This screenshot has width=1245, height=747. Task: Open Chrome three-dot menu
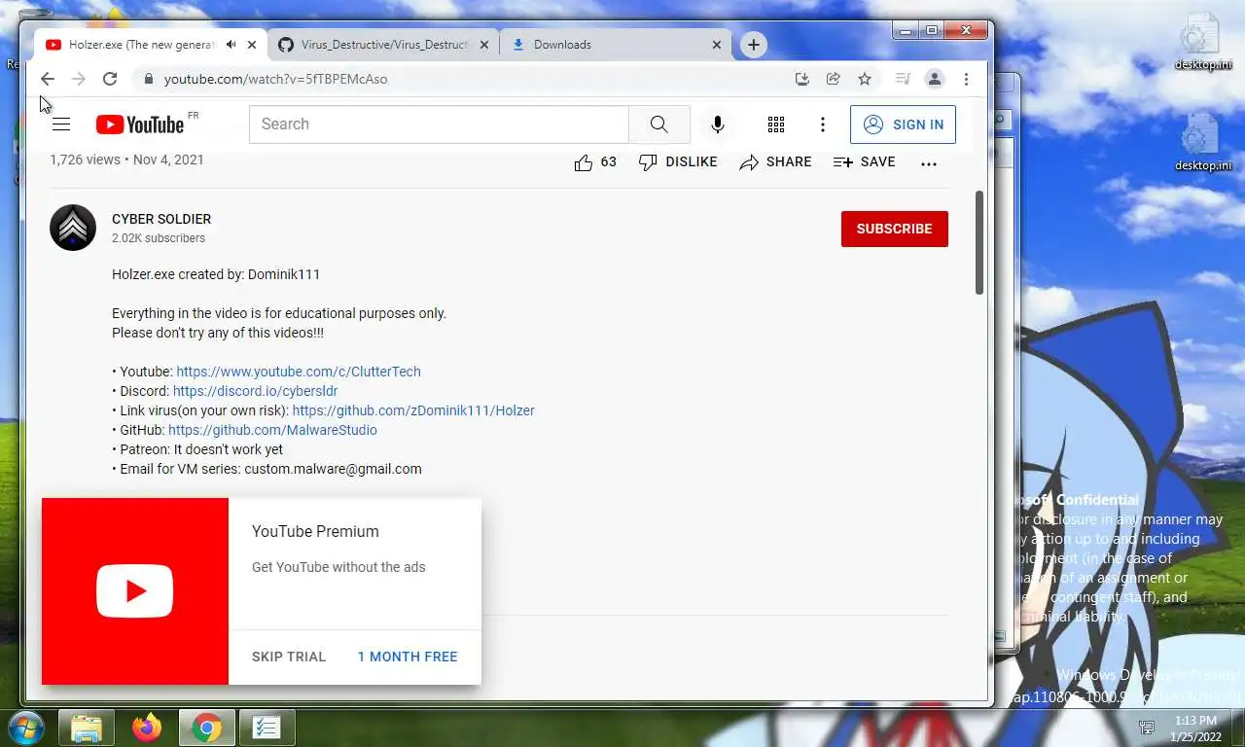pos(966,79)
